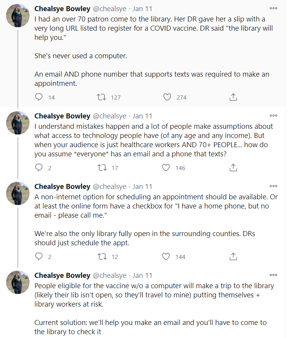Open more menu on the second tweet
The height and width of the screenshot is (338, 289).
pos(273,115)
